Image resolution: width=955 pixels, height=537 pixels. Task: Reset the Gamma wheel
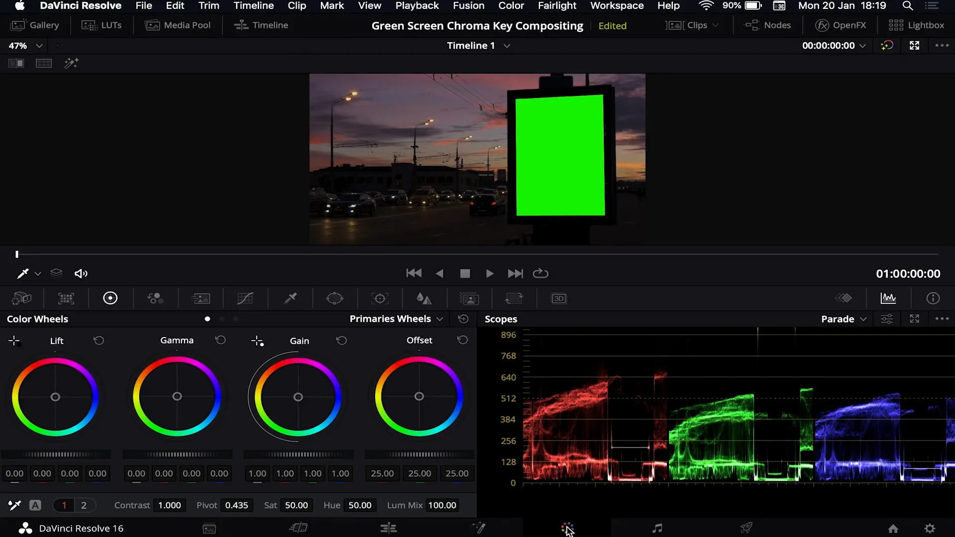coord(220,340)
